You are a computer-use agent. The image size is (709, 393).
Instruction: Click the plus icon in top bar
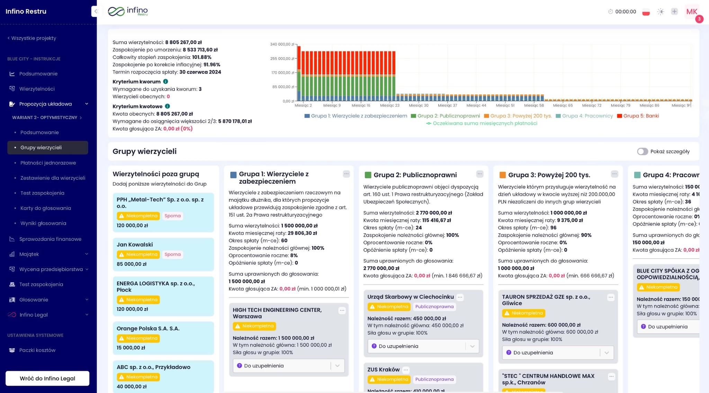pyautogui.click(x=674, y=11)
